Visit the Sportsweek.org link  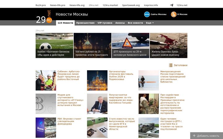tap(131, 5)
